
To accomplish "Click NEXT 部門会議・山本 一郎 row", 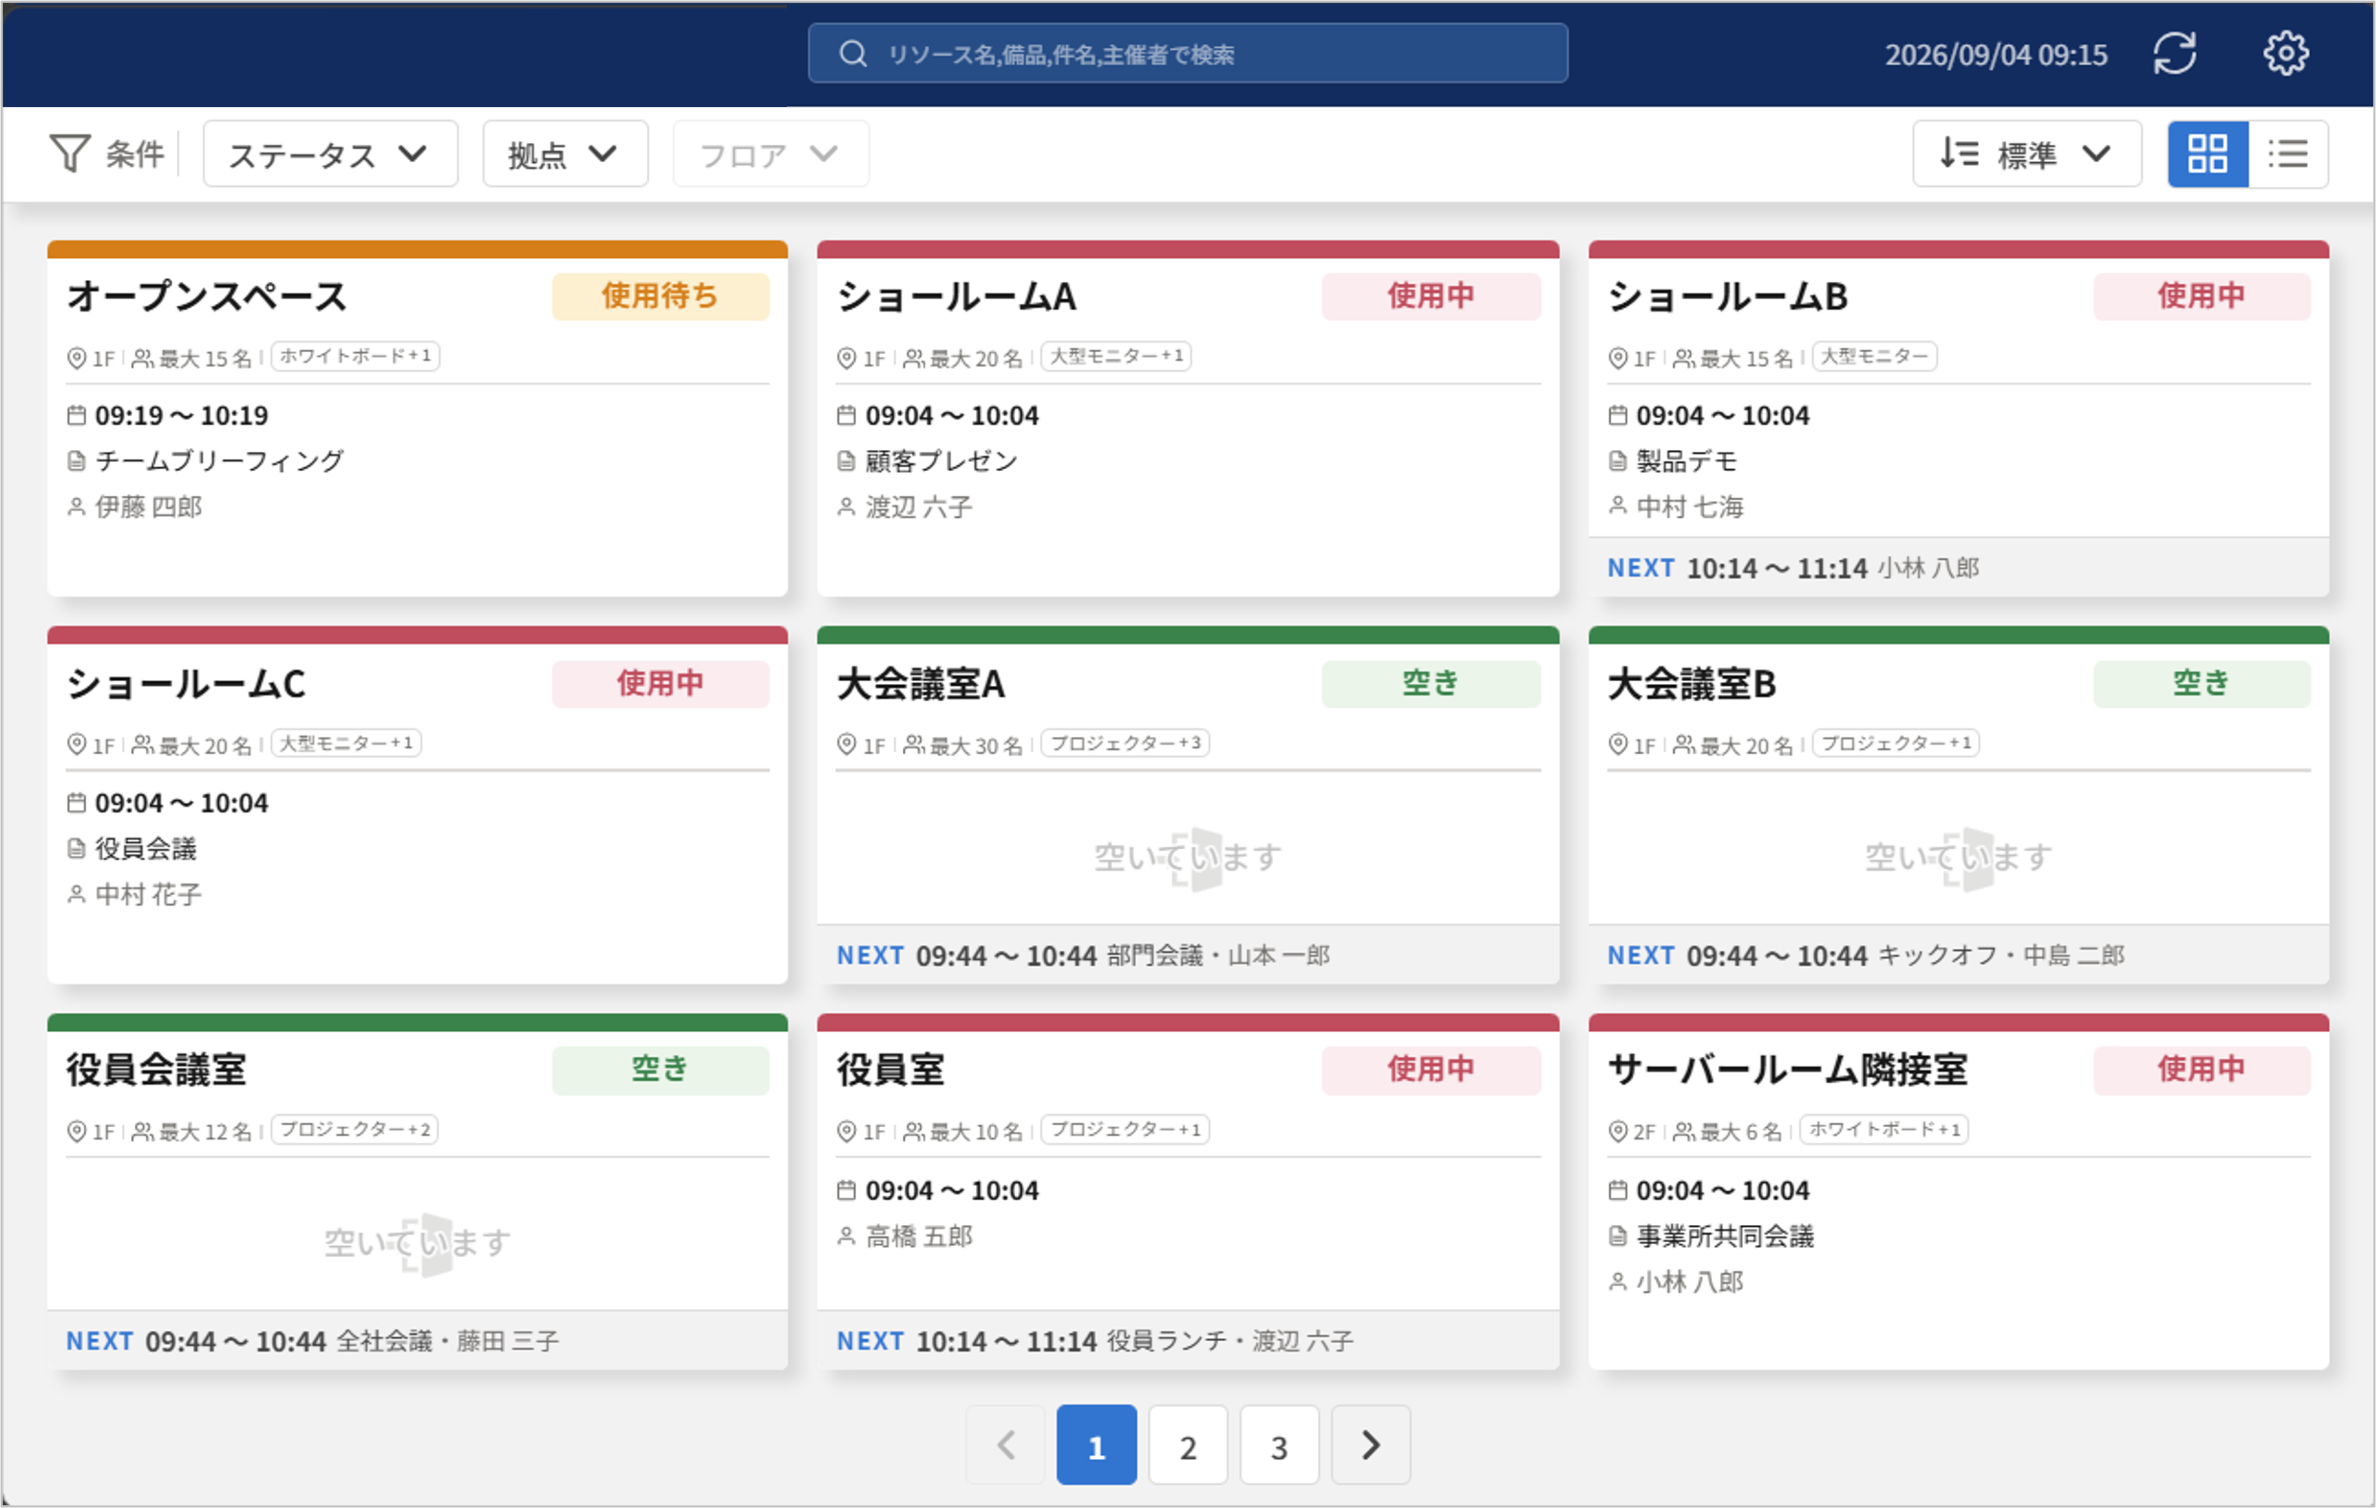I will [1188, 954].
